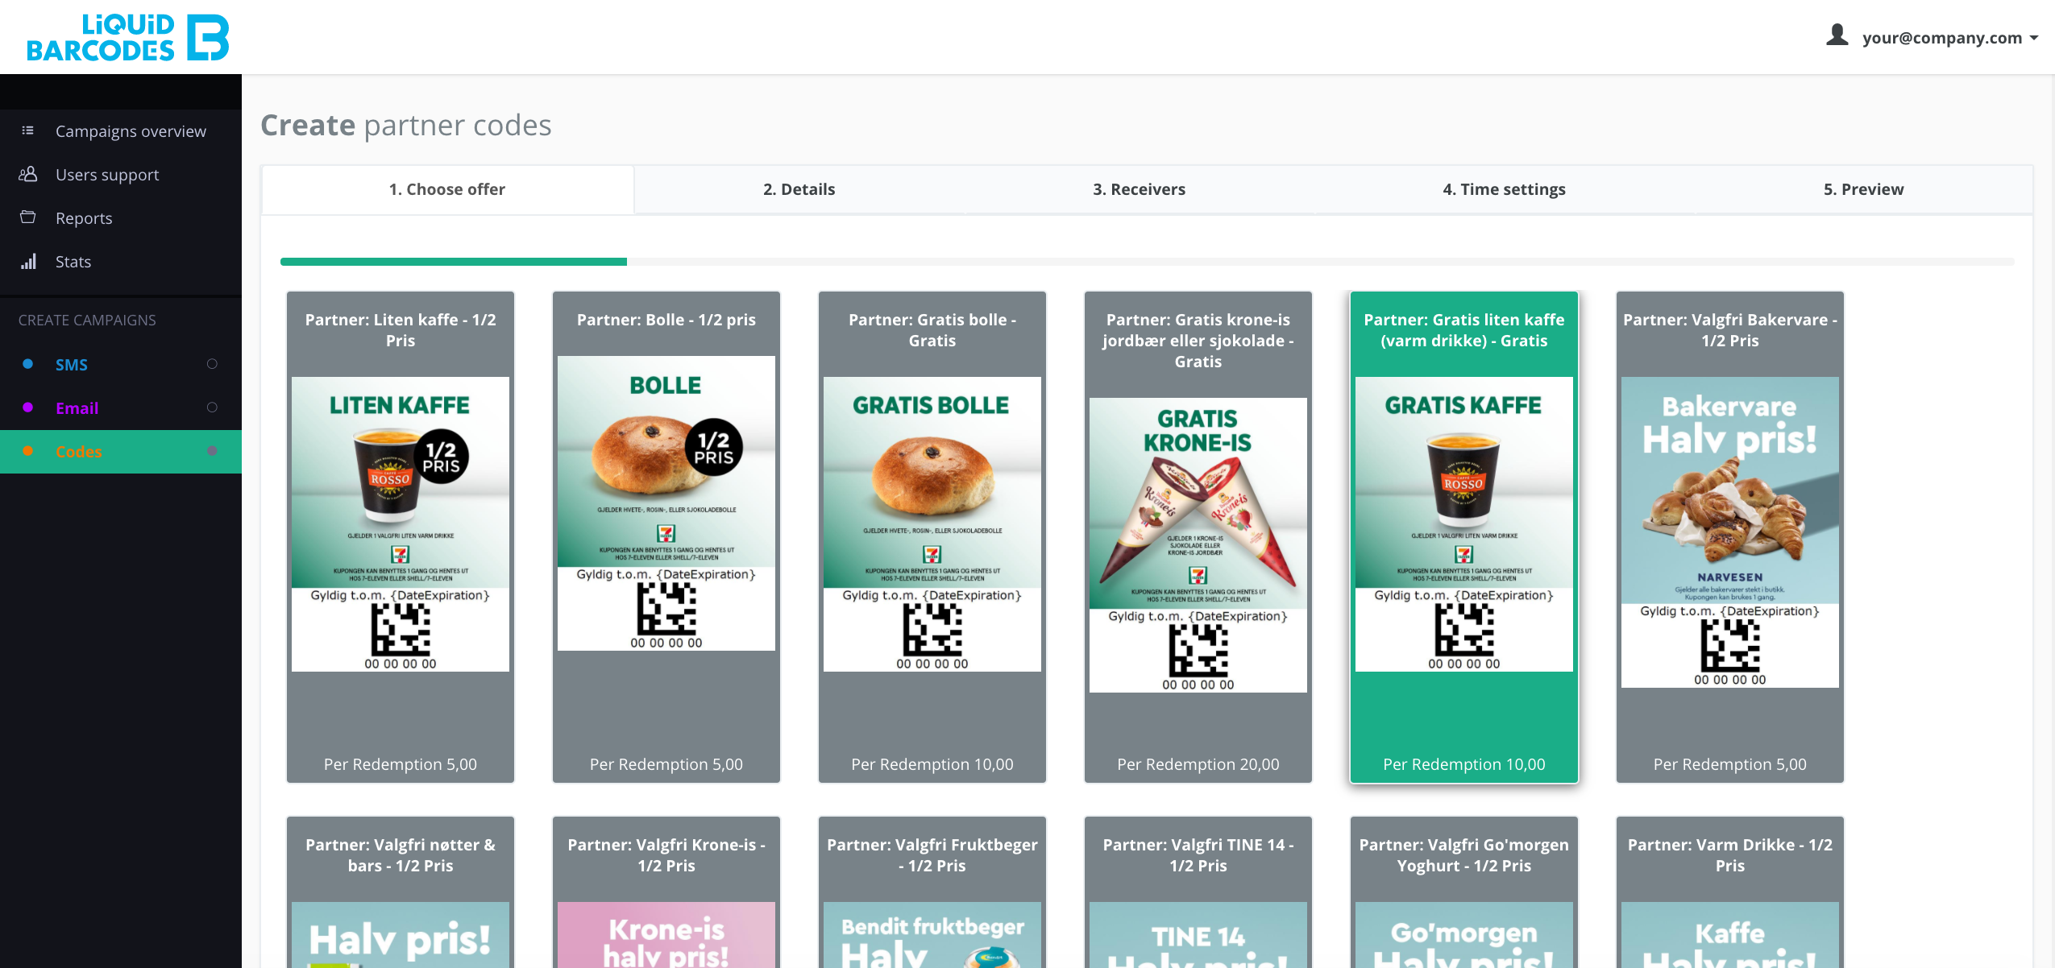2055x968 pixels.
Task: Switch to 1. Choose offer tab
Action: pyautogui.click(x=447, y=189)
